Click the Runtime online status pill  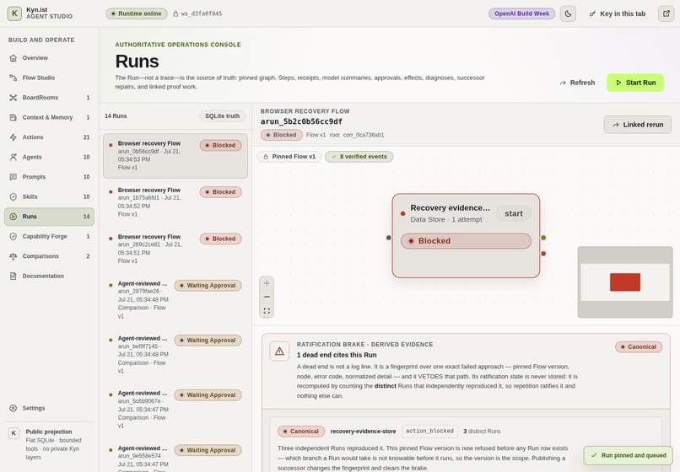[x=137, y=13]
